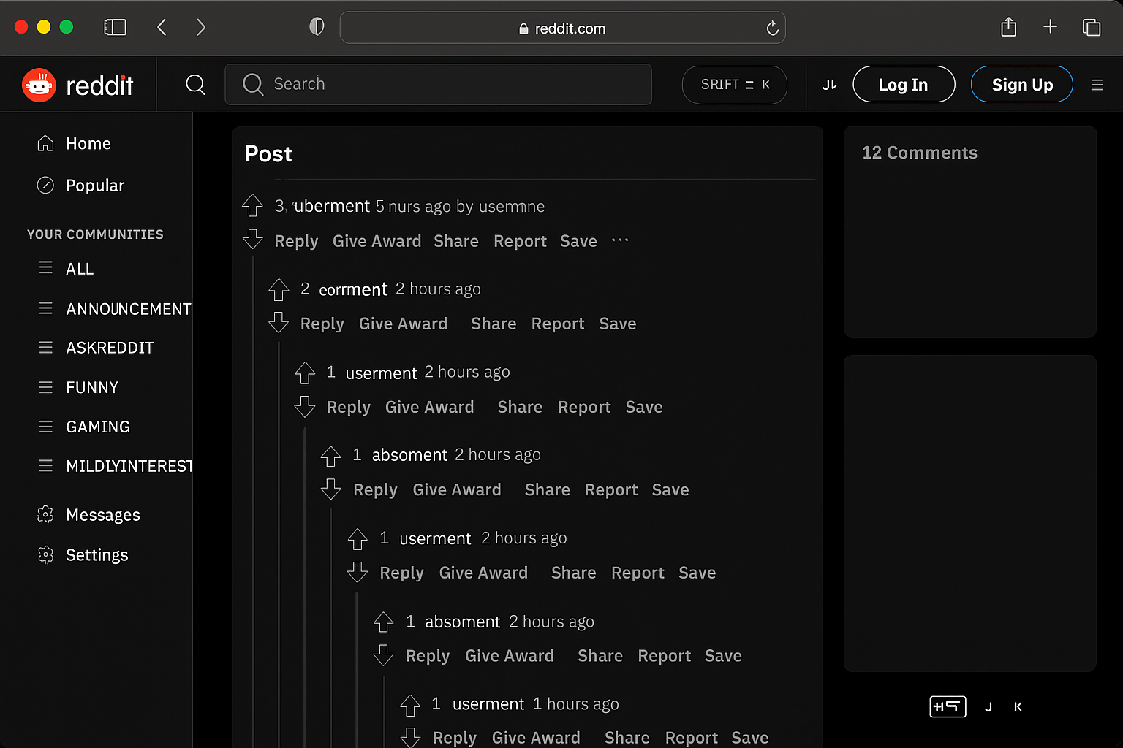This screenshot has width=1123, height=748.
Task: Select the GAMING community in the sidebar
Action: point(97,427)
